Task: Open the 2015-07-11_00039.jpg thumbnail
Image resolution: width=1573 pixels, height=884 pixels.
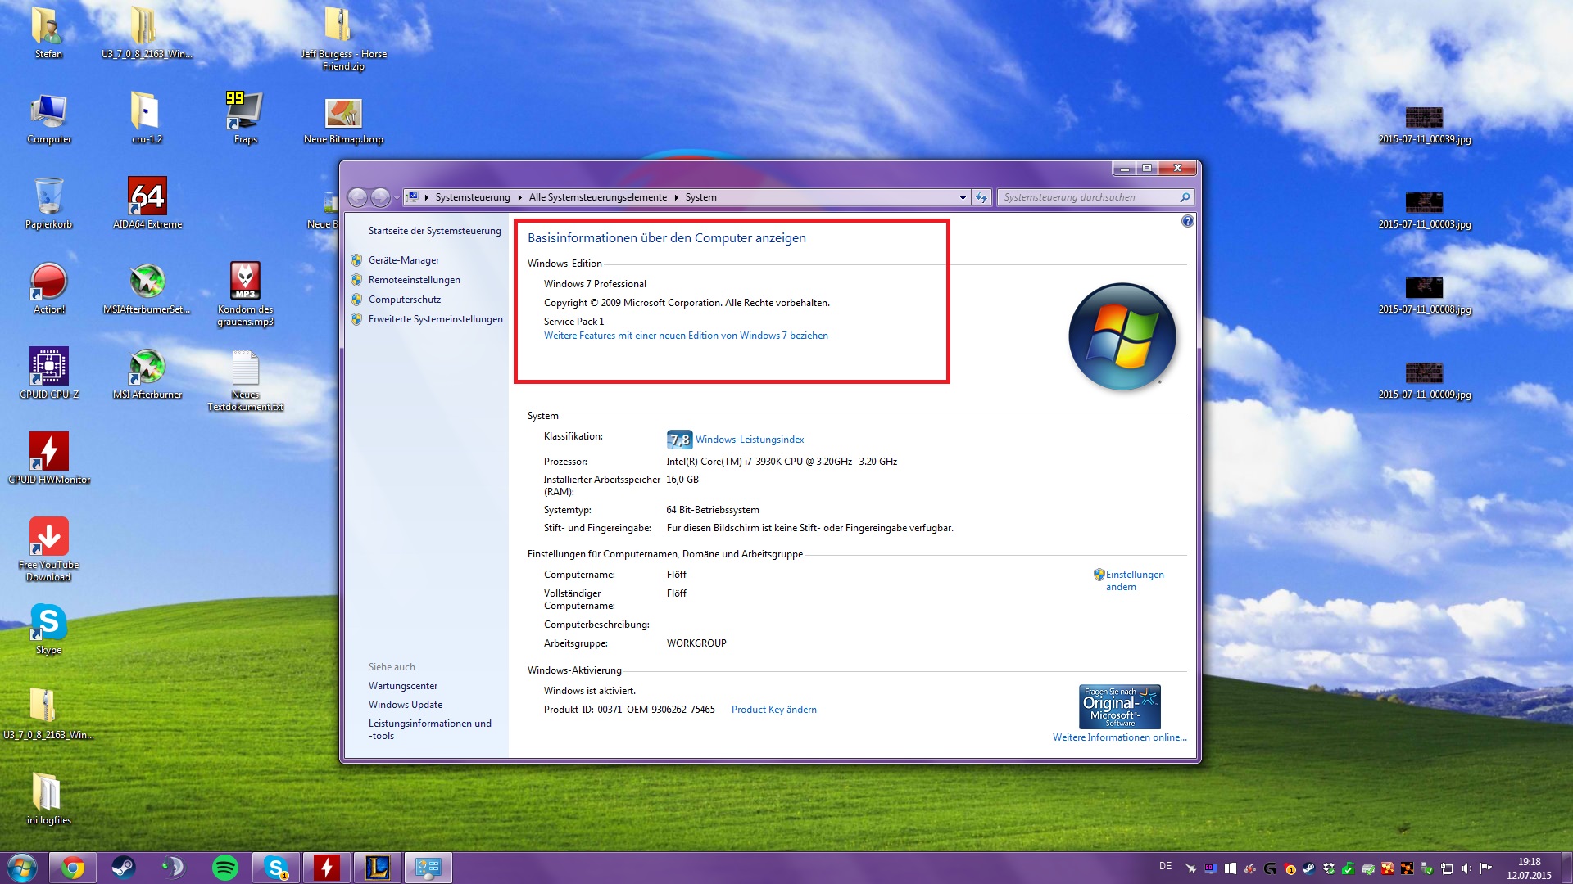Action: pos(1424,117)
